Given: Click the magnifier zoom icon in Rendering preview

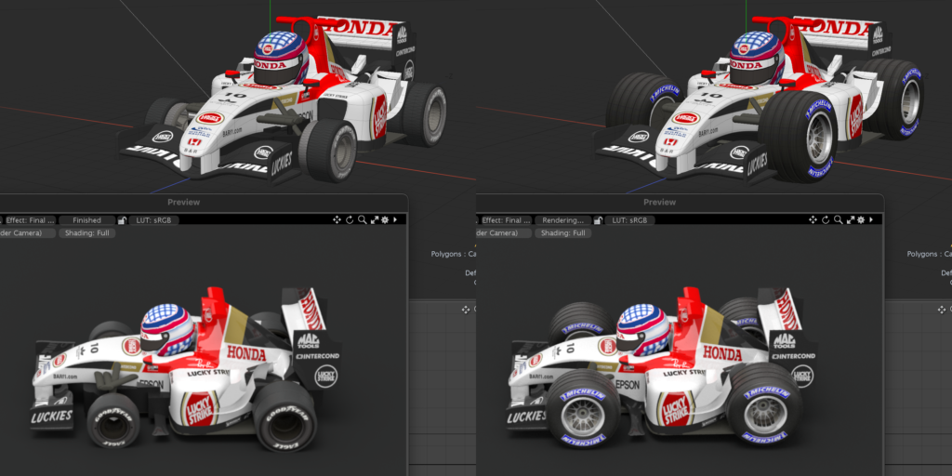Looking at the screenshot, I should point(838,219).
